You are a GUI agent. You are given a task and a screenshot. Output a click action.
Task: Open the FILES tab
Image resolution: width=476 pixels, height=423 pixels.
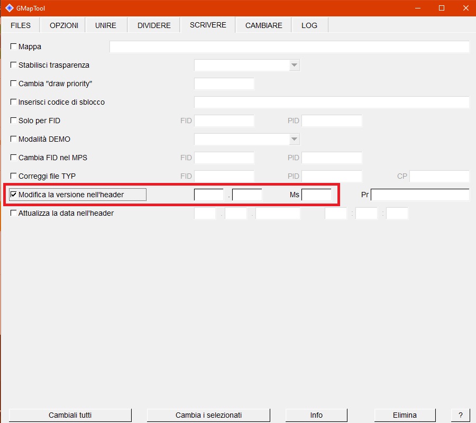(x=20, y=25)
